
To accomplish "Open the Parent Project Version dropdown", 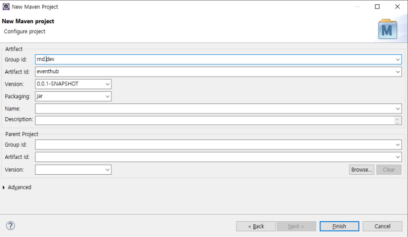I will 107,170.
